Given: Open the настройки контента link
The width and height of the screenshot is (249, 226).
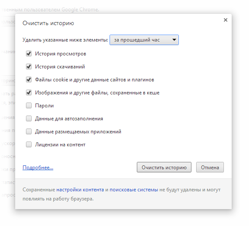Looking at the screenshot, I should [x=80, y=190].
